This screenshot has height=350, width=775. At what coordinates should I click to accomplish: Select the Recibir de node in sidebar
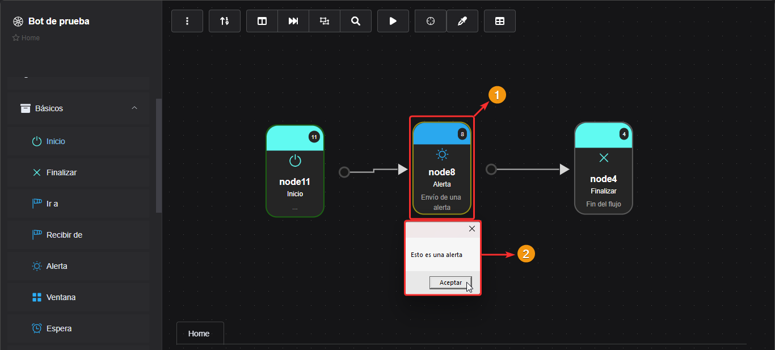pos(78,235)
